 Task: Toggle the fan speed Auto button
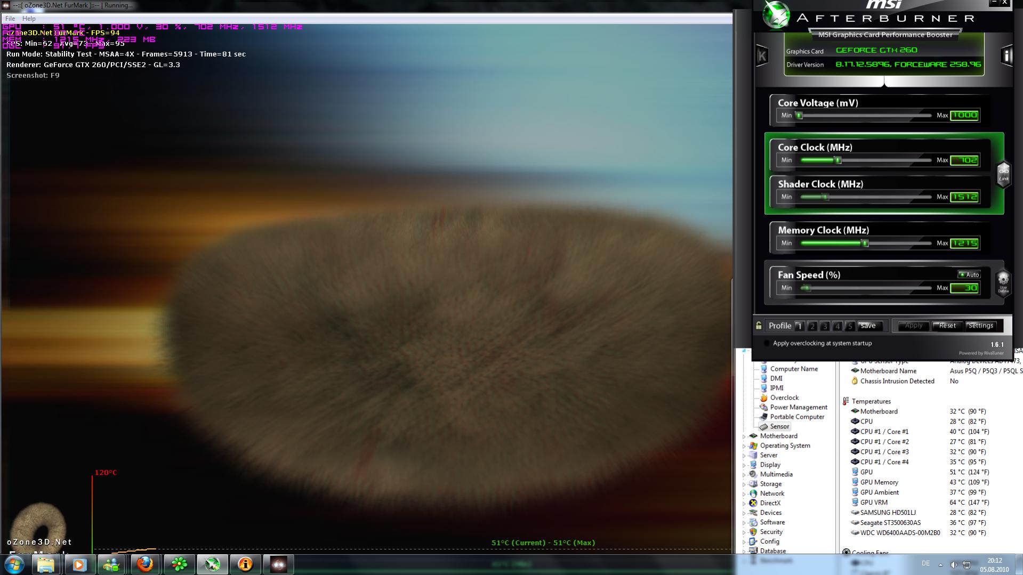click(x=969, y=274)
